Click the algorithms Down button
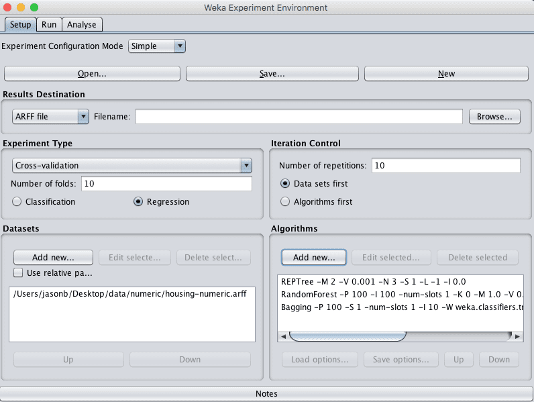 coord(499,360)
